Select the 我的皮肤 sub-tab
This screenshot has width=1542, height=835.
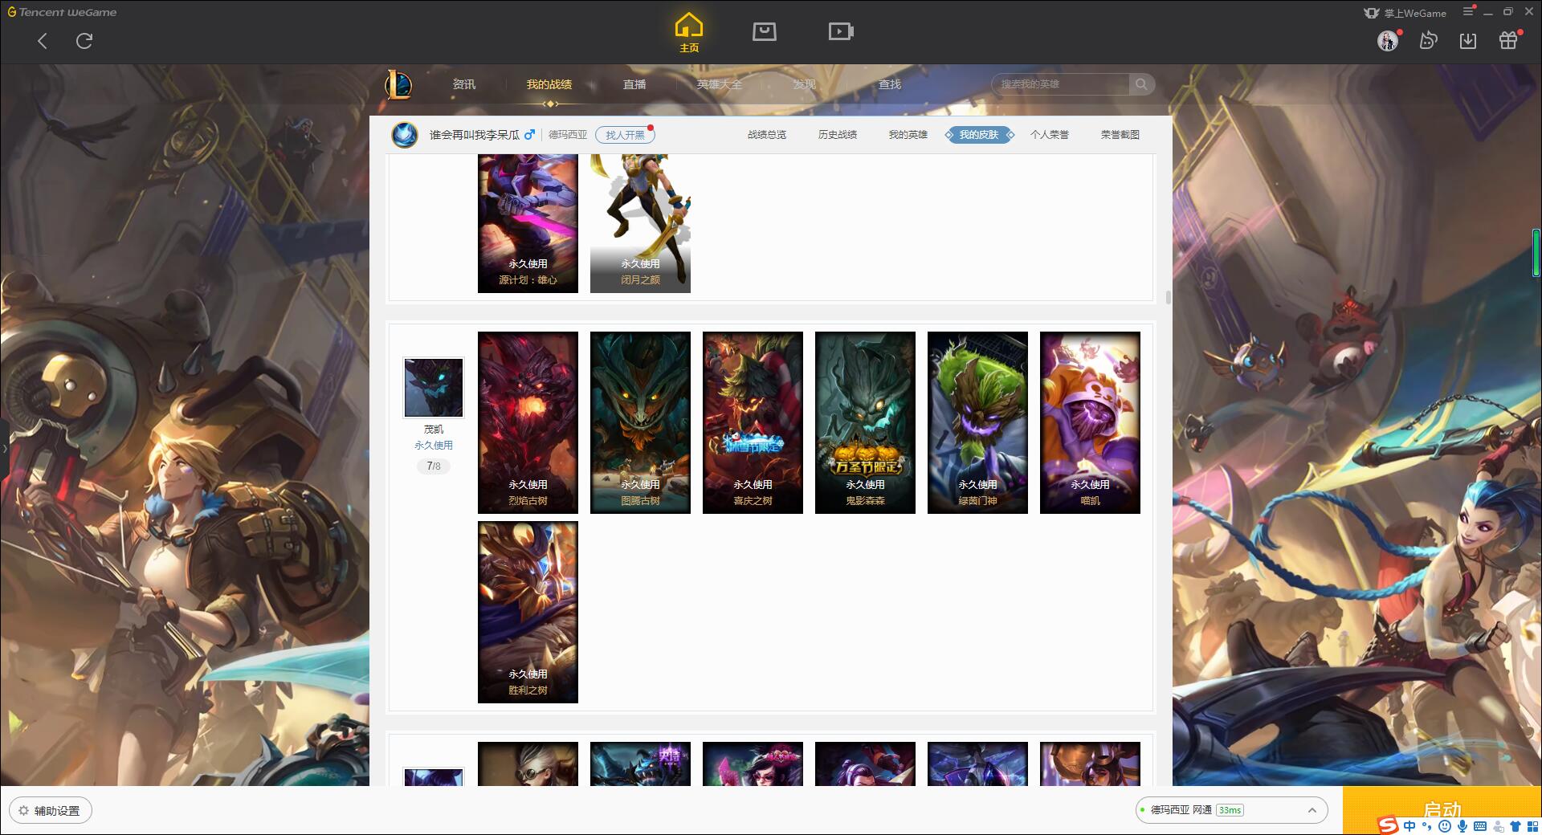pyautogui.click(x=979, y=135)
